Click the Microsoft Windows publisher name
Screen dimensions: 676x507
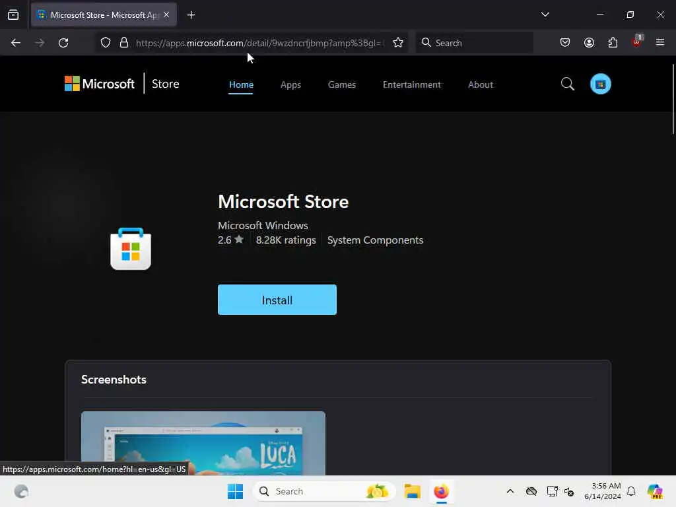tap(263, 226)
